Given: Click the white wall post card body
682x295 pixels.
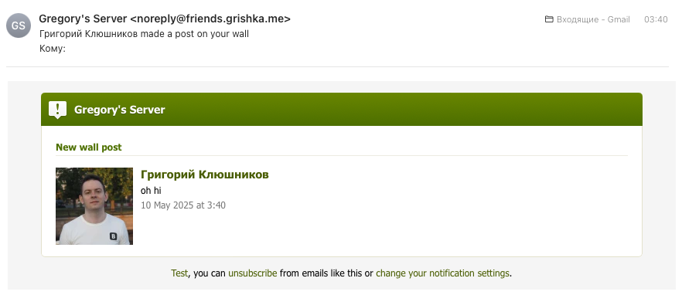Looking at the screenshot, I should coord(342,192).
